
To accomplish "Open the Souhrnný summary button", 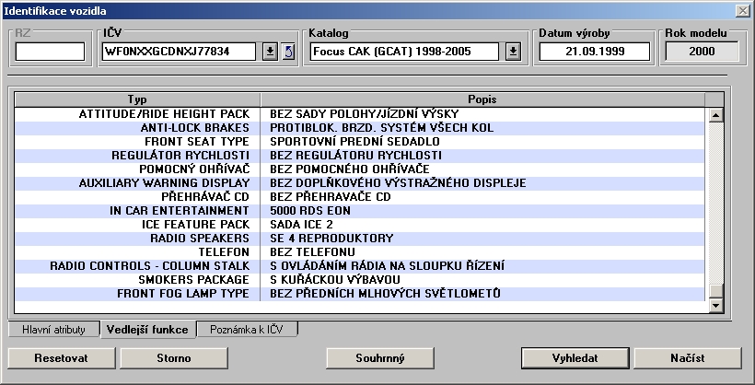I will pos(380,357).
